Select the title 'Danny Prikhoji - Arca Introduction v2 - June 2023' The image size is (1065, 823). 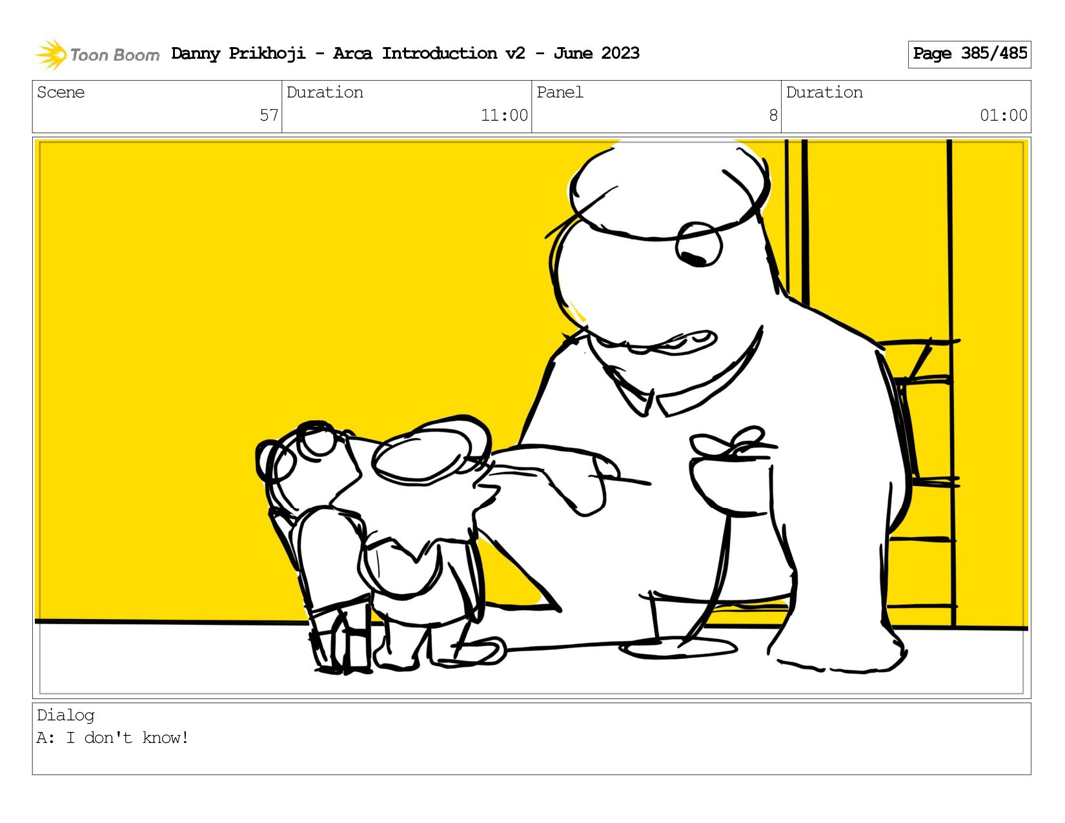tap(405, 54)
